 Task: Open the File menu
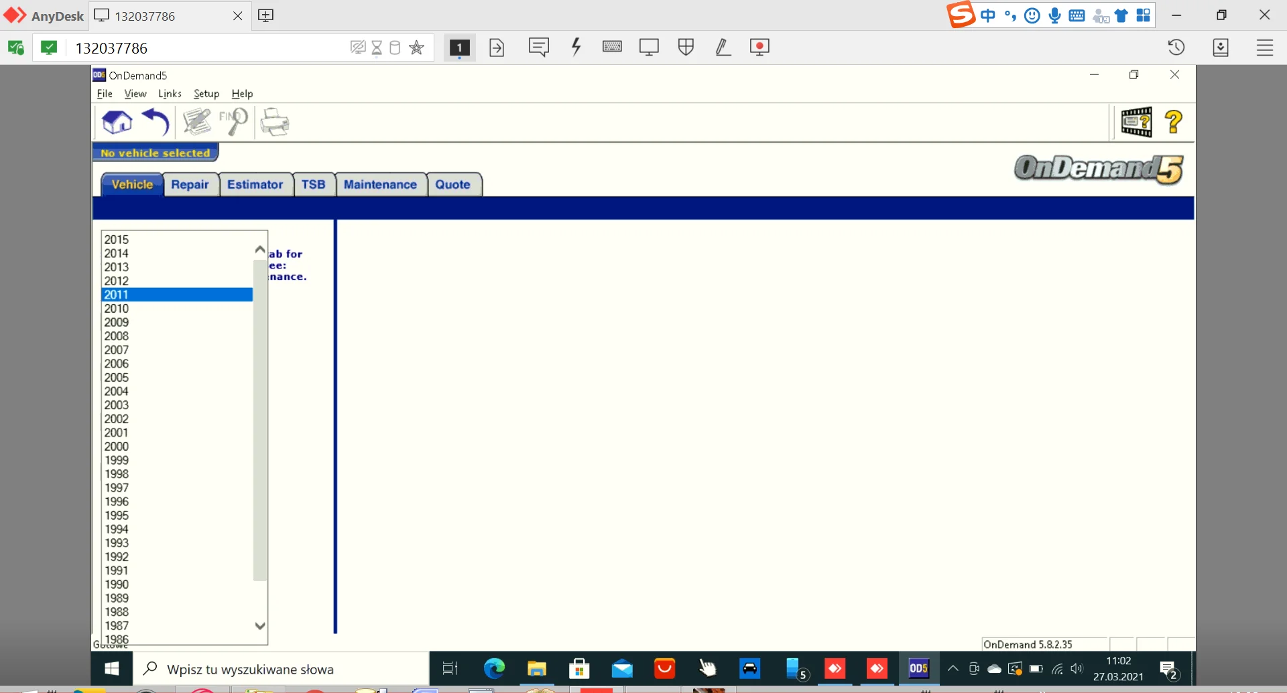(105, 94)
